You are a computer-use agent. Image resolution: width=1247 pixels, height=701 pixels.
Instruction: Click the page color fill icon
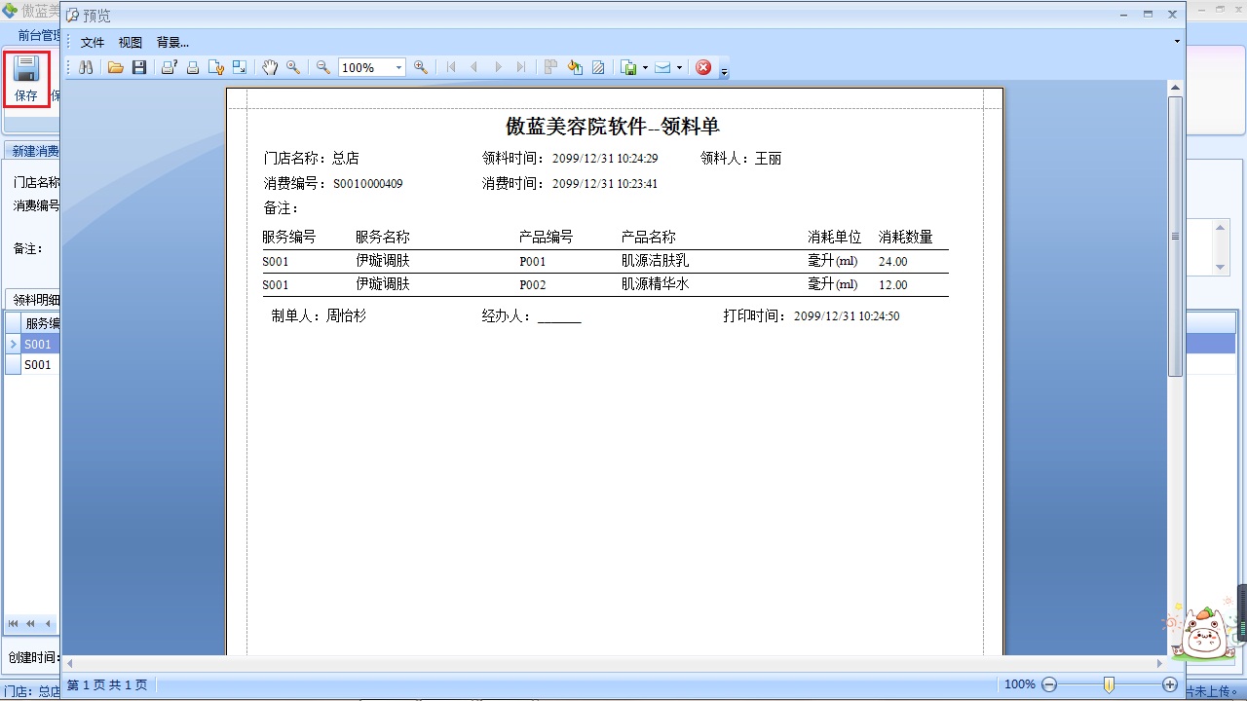click(x=576, y=67)
